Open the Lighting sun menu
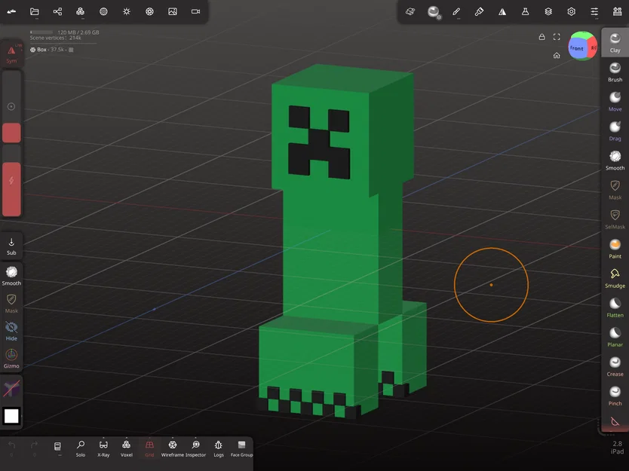The height and width of the screenshot is (471, 629). pos(127,11)
